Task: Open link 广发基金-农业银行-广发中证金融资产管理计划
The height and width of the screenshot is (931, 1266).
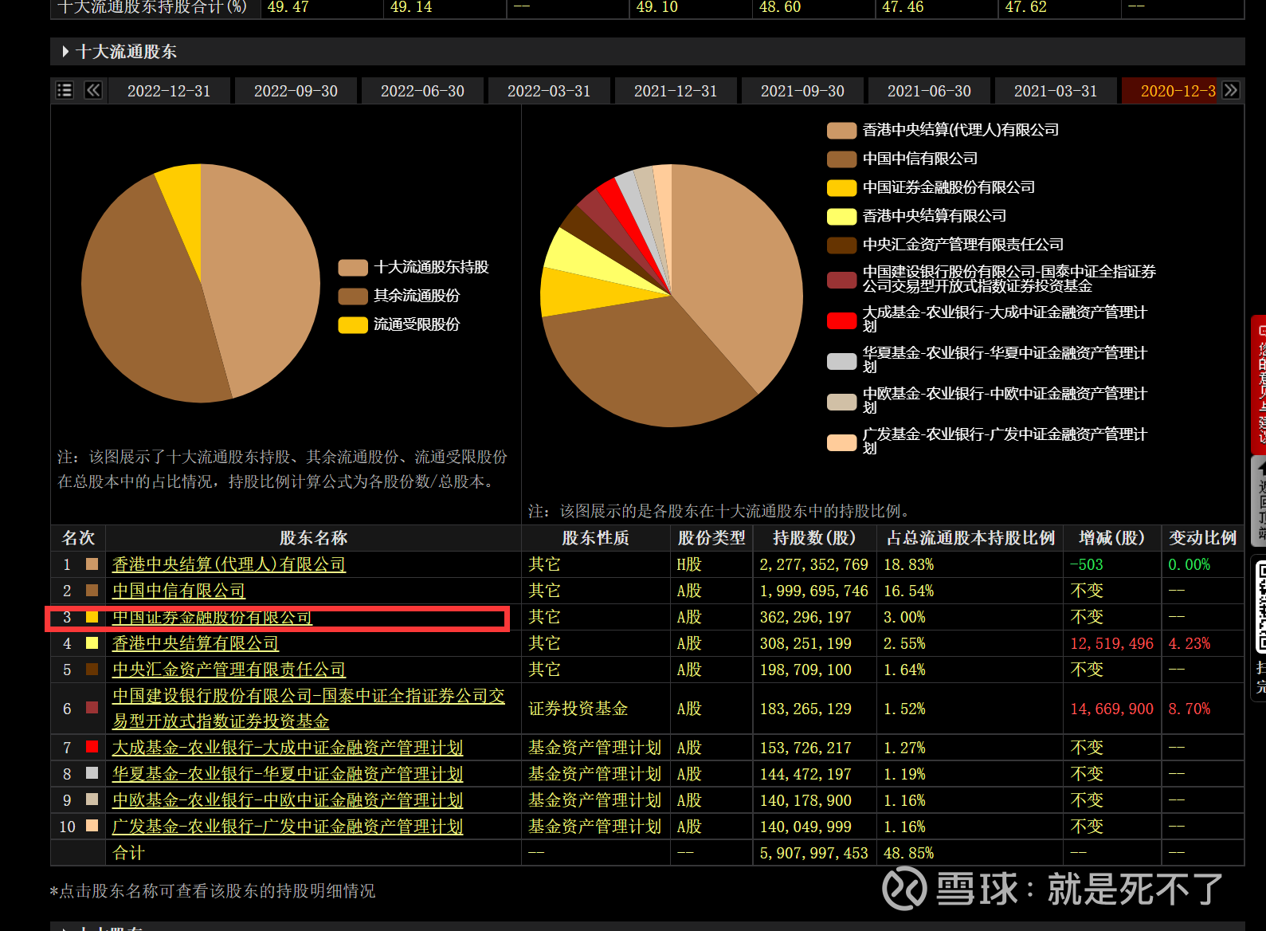Action: click(288, 827)
